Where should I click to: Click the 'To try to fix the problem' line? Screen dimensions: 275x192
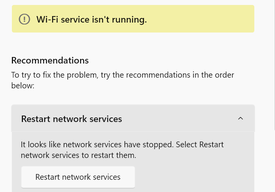123,75
